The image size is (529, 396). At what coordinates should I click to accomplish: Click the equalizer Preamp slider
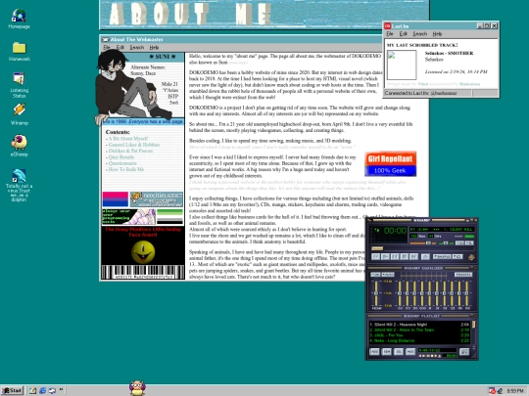tap(376, 293)
